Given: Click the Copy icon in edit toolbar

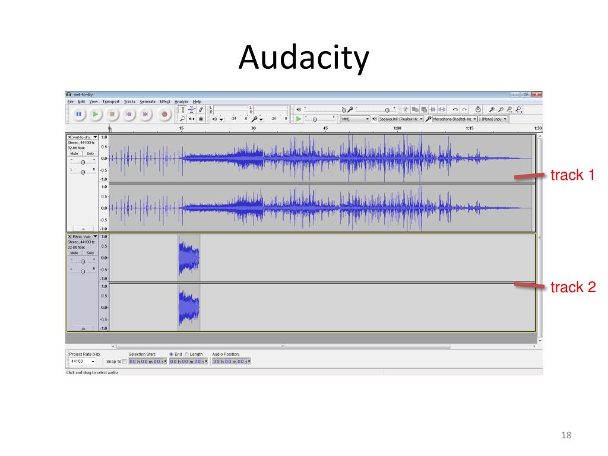Looking at the screenshot, I should (415, 110).
